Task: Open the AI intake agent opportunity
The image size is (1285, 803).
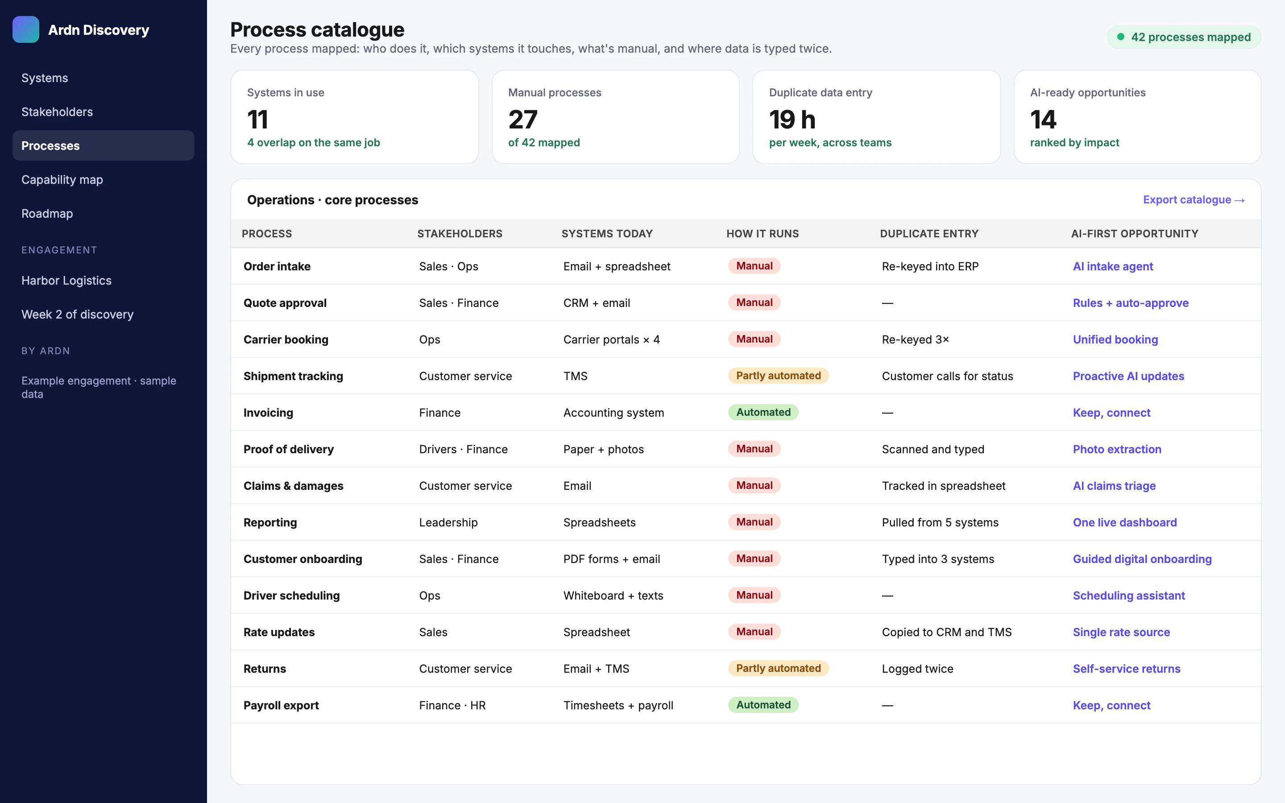Action: pos(1113,267)
